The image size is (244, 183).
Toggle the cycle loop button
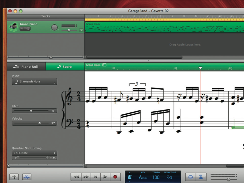click(191, 177)
